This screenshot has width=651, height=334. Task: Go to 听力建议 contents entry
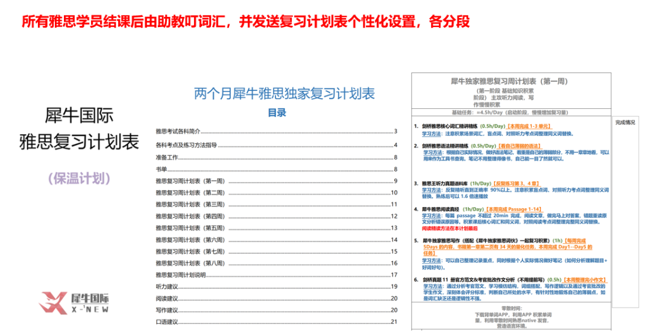click(x=167, y=287)
